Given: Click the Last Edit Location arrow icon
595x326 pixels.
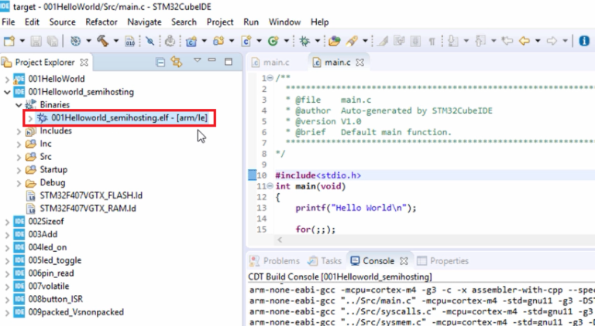Looking at the screenshot, I should point(507,41).
